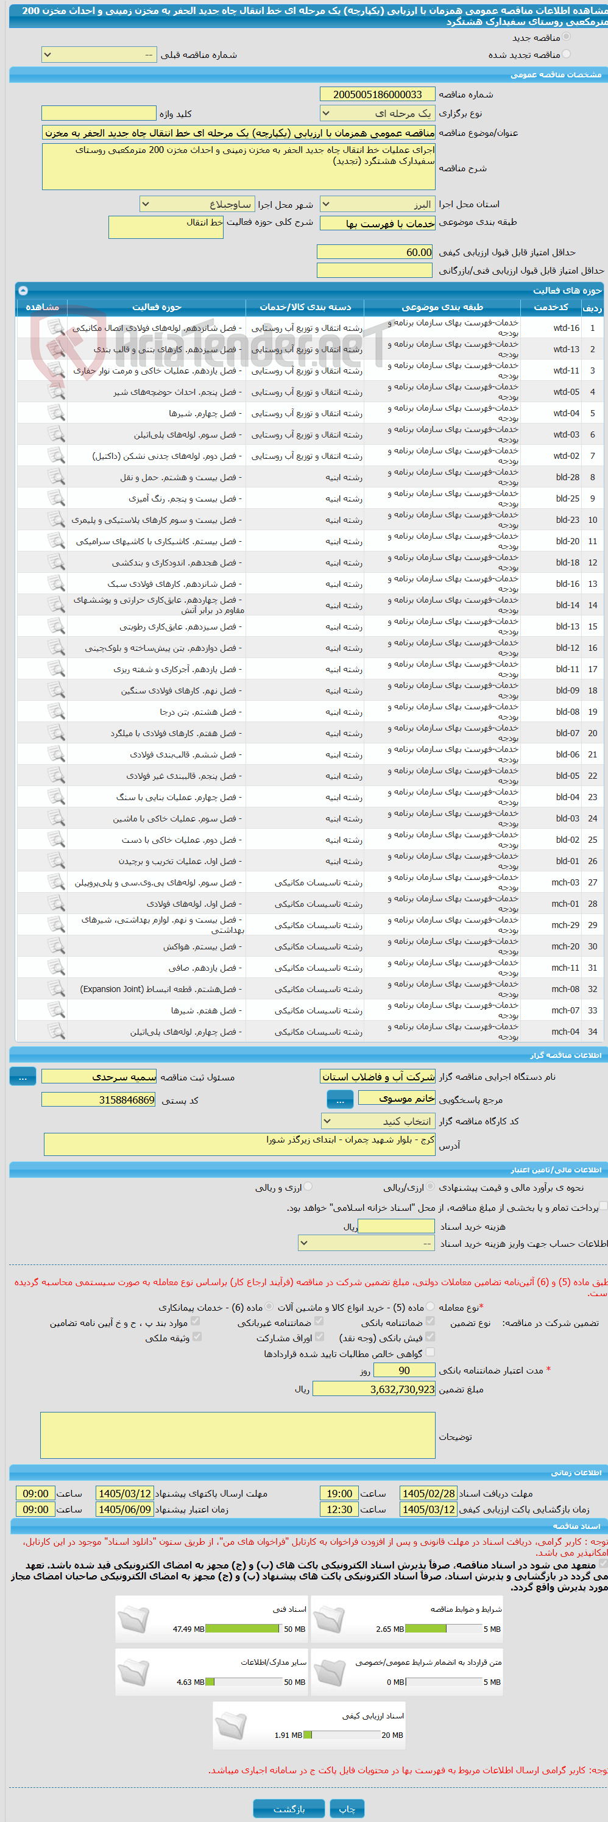Click the ellipsis button next to مسئول ثبت مناقصه
Viewport: 608px width, 1822px height.
pos(23,1077)
